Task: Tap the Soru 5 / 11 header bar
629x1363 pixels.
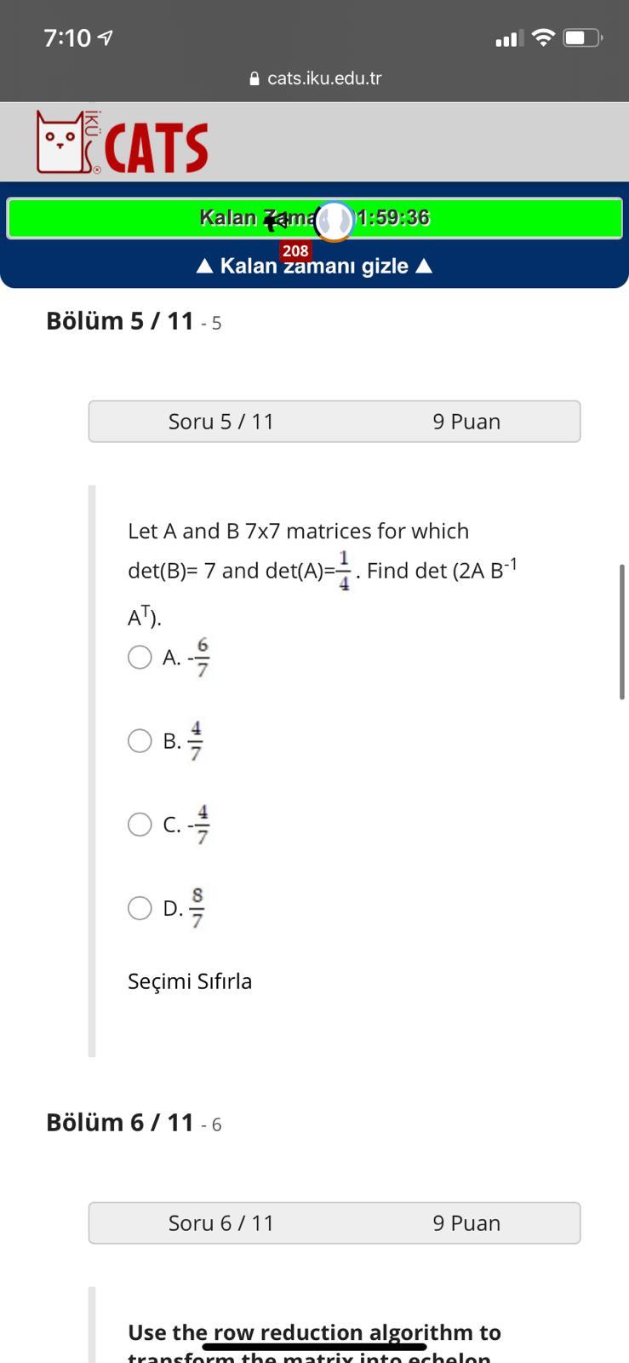Action: [x=335, y=421]
